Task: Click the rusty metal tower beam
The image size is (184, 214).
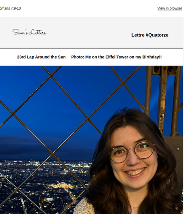Action: [163, 100]
